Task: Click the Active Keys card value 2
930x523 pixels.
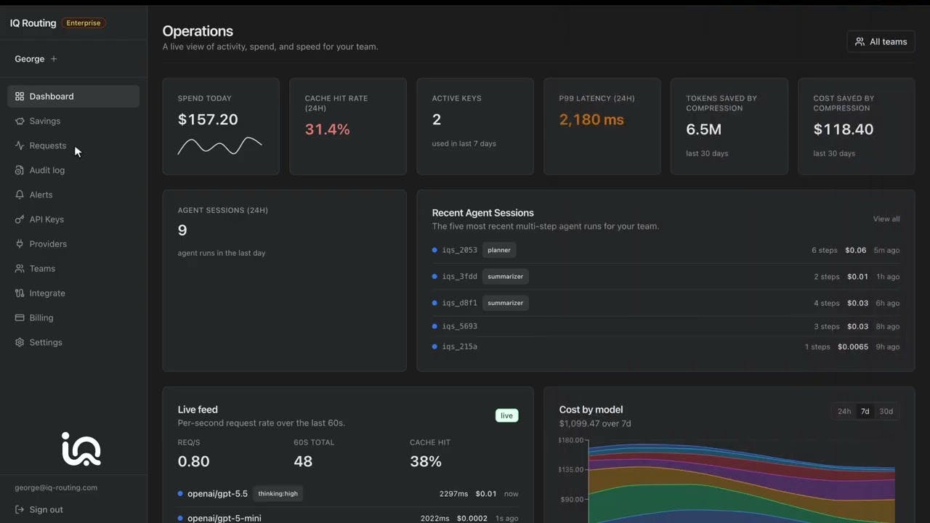Action: pos(437,120)
